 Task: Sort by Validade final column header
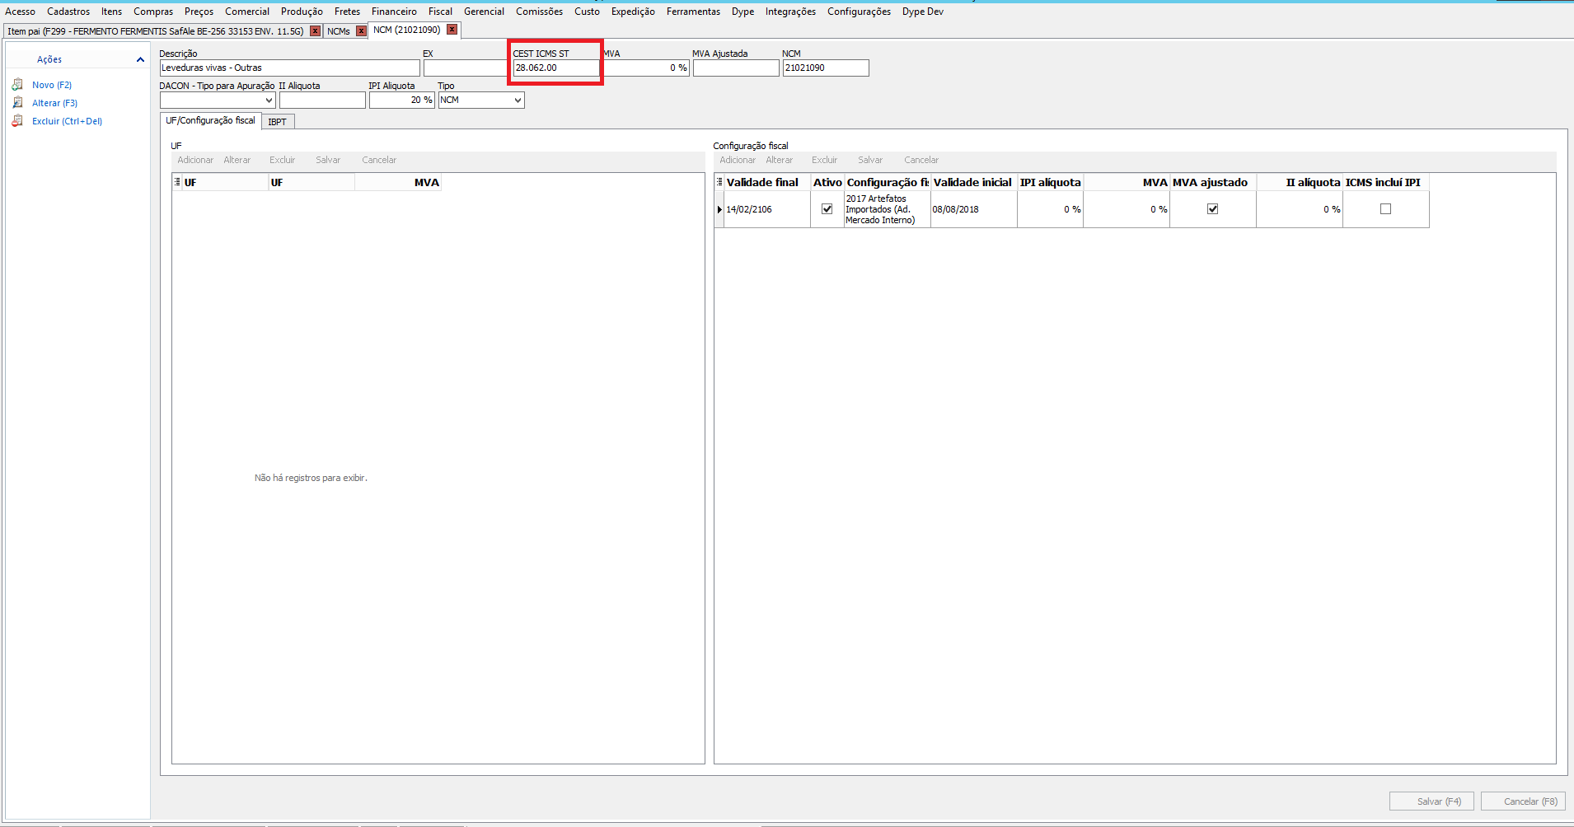click(x=767, y=182)
